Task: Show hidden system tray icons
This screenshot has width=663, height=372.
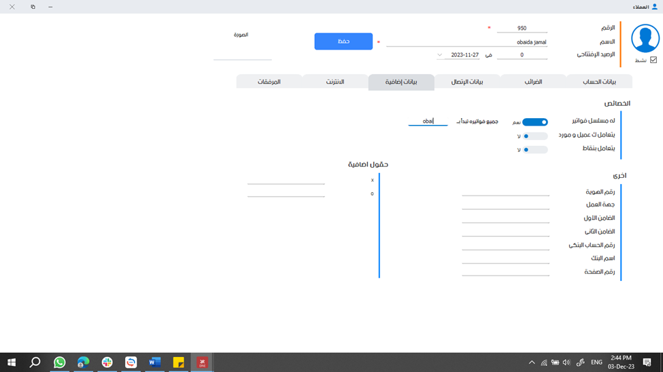Action: 532,362
